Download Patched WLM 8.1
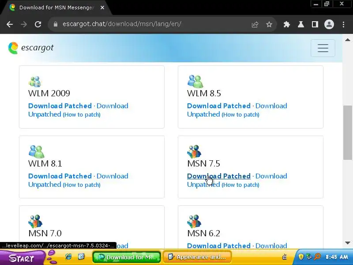The image size is (353, 265). (x=60, y=176)
